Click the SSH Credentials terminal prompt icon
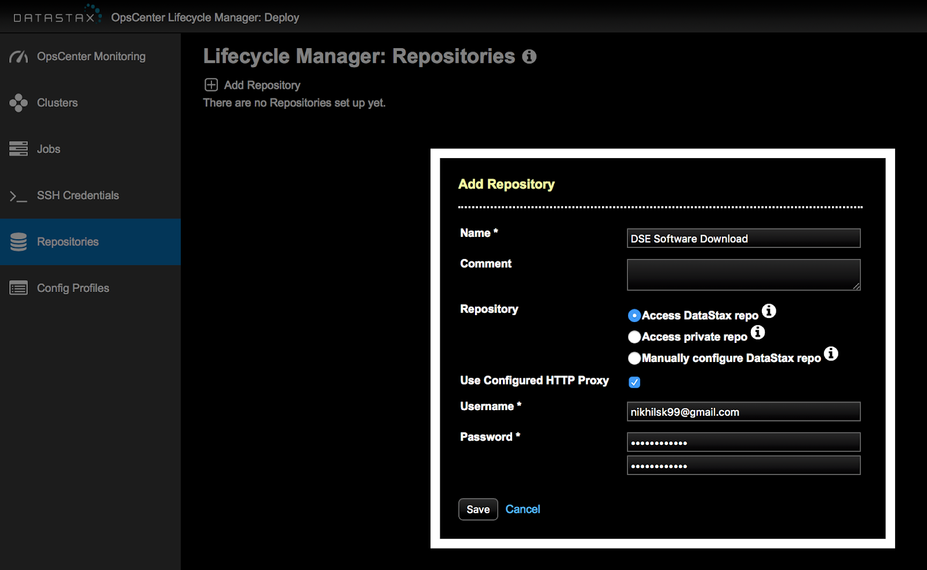Screen dimensions: 927x570 [19, 196]
